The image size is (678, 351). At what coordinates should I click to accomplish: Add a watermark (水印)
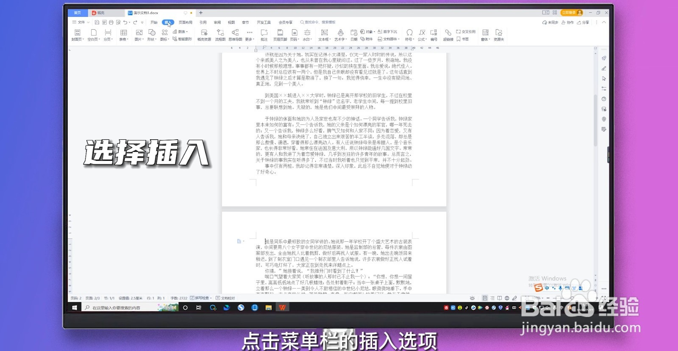(307, 35)
